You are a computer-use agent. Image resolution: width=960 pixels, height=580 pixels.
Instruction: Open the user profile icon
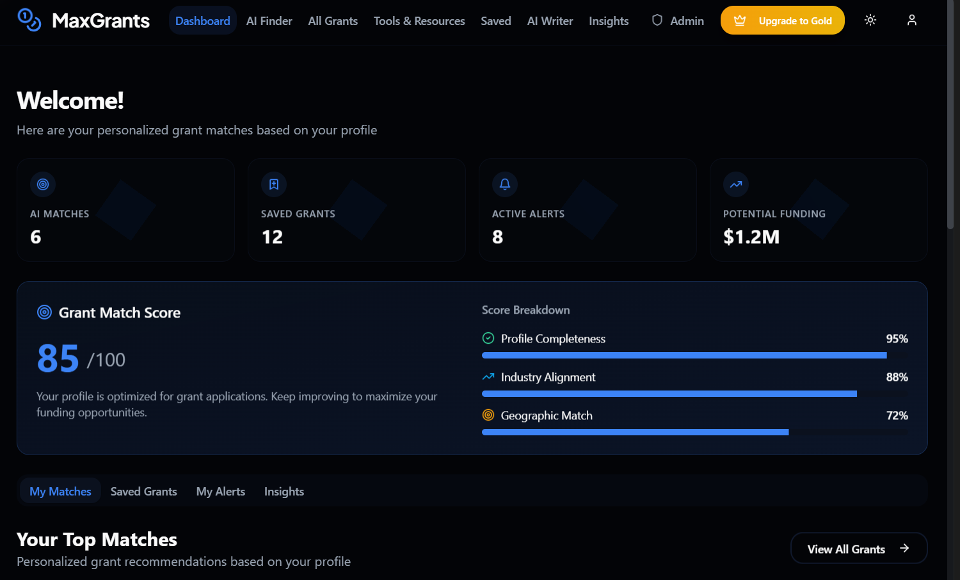pos(911,20)
